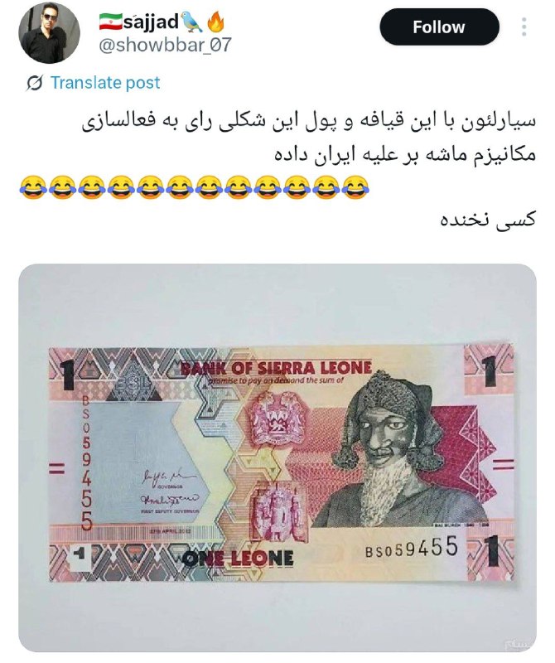Click the ONE LEONE text on the banknote
Screen dimensions: 555x663
[x=238, y=559]
